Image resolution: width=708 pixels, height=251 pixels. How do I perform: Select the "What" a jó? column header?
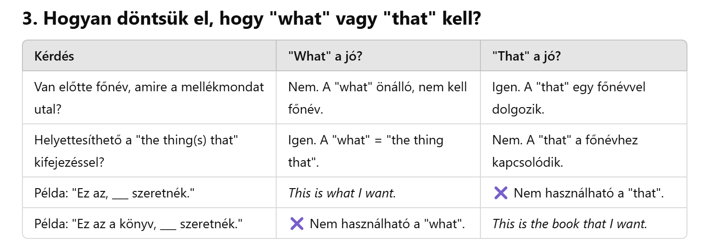(x=325, y=56)
